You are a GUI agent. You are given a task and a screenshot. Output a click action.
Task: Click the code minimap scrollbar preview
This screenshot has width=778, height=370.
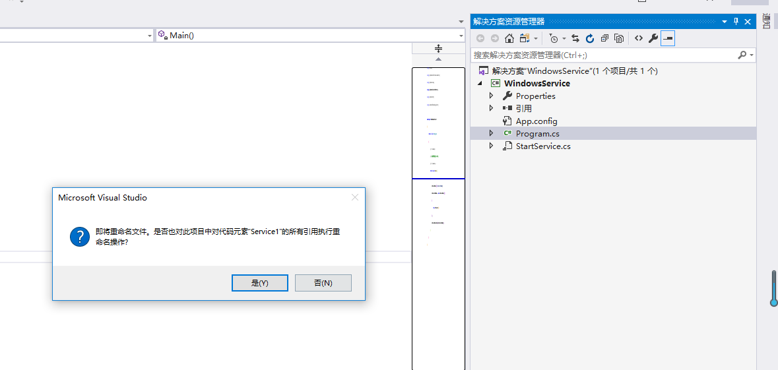tap(438, 218)
